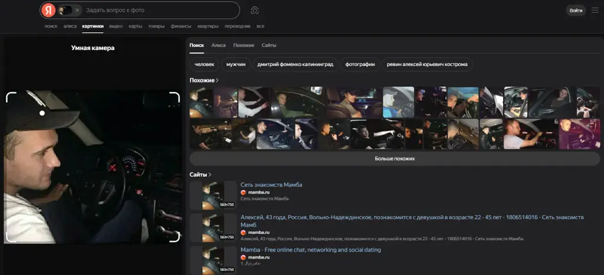
Task: Open the переводчик service
Action: point(237,26)
